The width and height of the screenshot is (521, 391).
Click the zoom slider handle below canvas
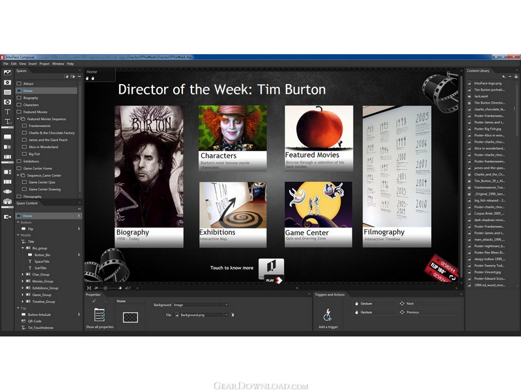click(106, 288)
